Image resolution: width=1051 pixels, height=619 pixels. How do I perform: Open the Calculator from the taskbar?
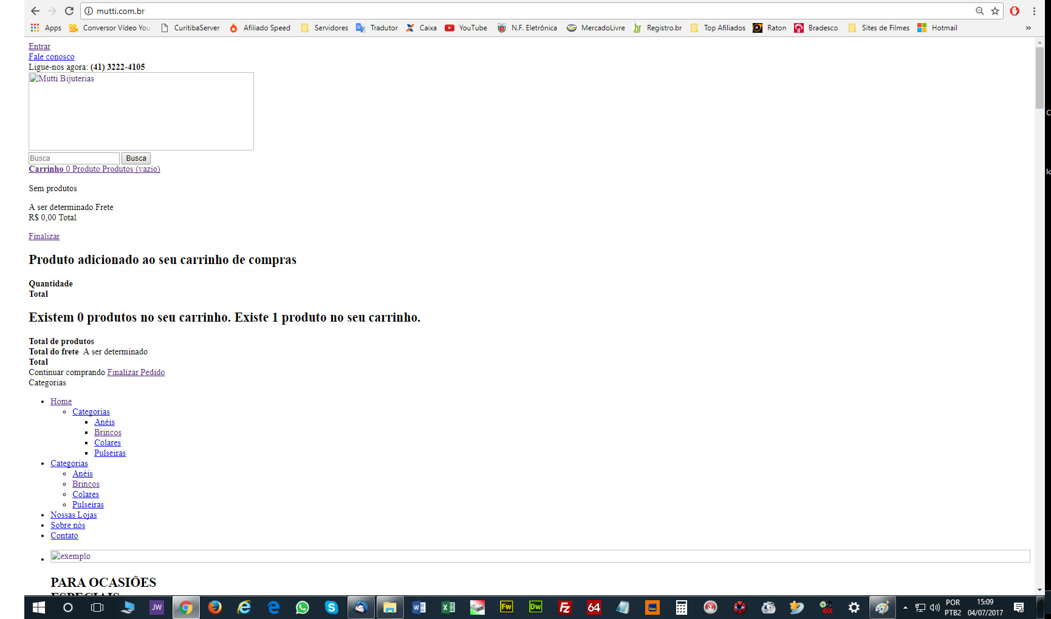[682, 607]
